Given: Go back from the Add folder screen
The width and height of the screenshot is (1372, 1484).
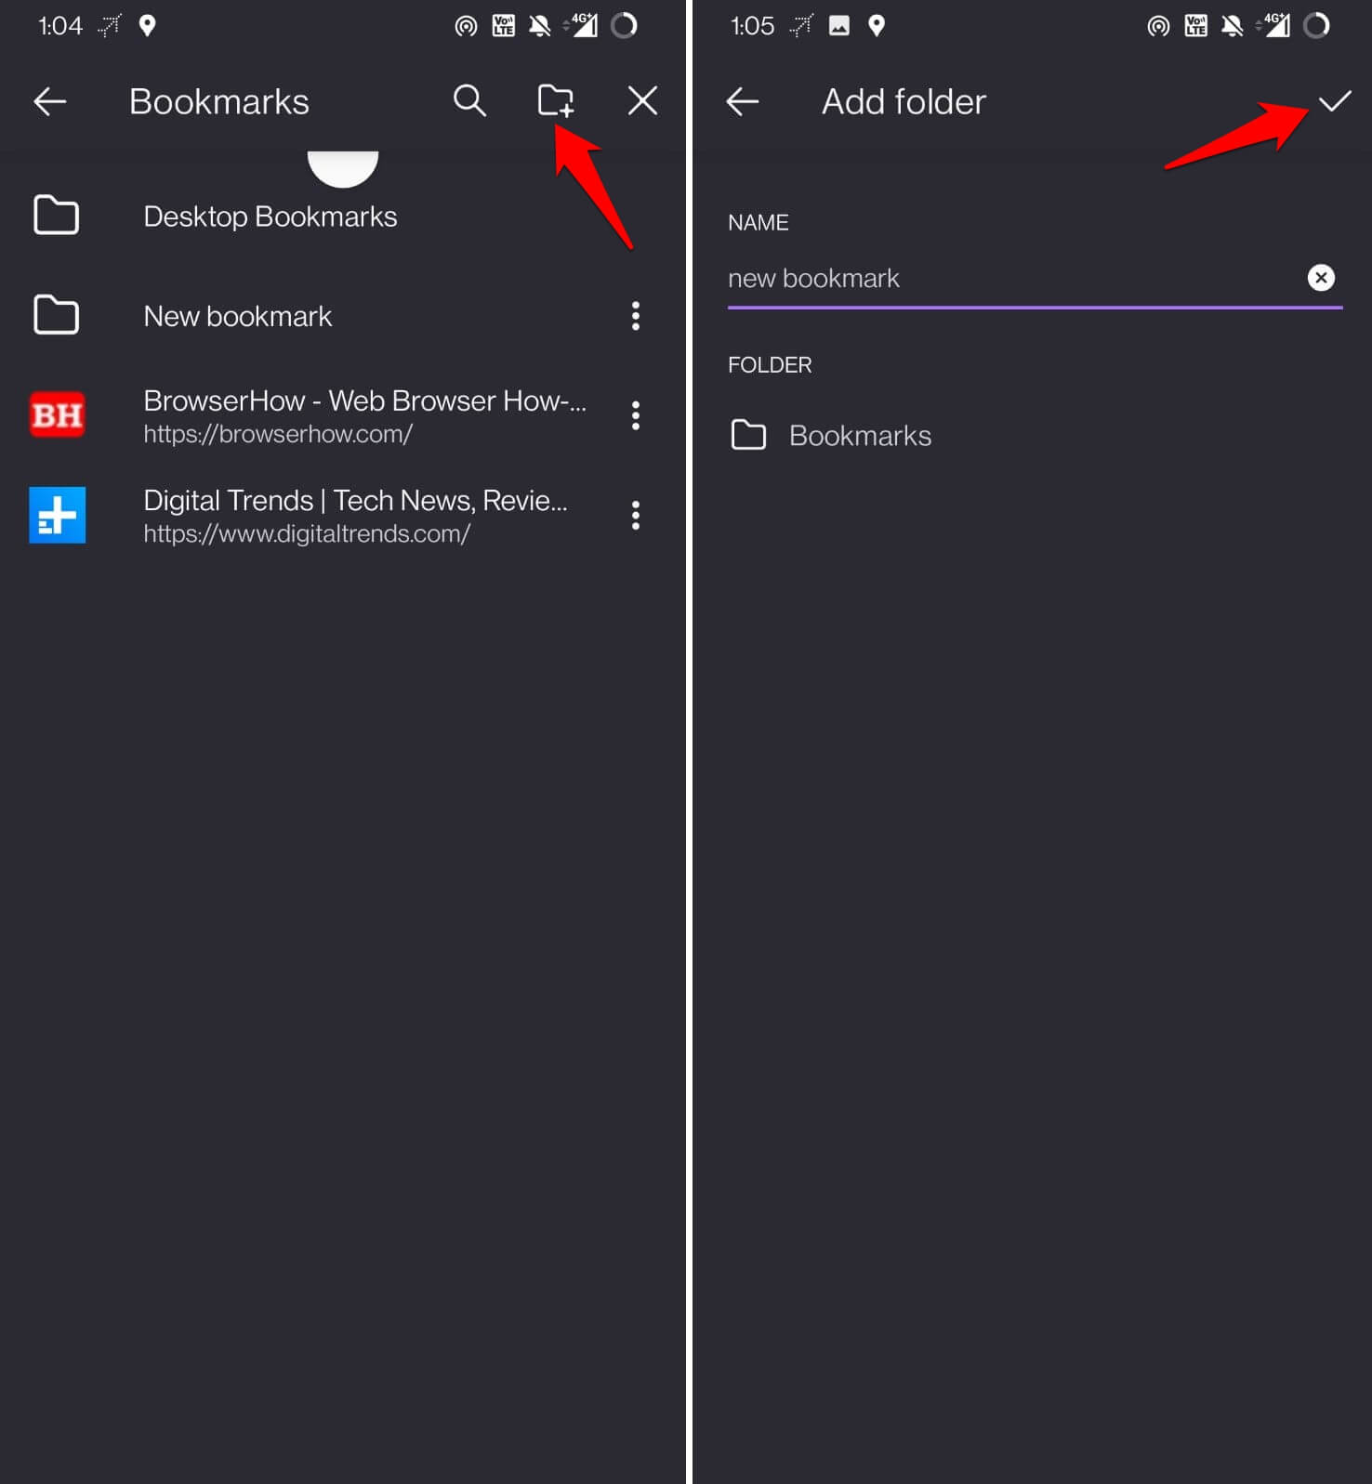Looking at the screenshot, I should point(743,101).
